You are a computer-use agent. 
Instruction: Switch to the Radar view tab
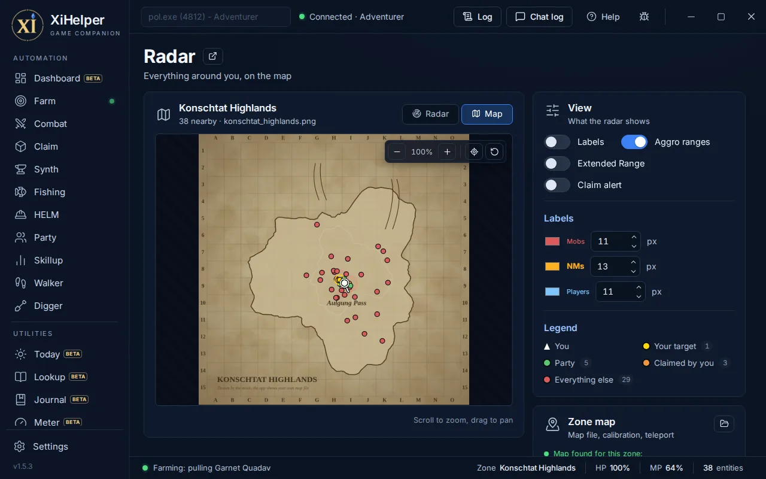430,114
